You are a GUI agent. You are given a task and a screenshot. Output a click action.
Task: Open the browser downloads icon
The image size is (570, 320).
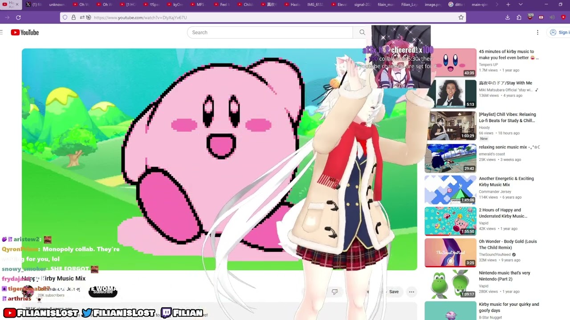click(508, 17)
